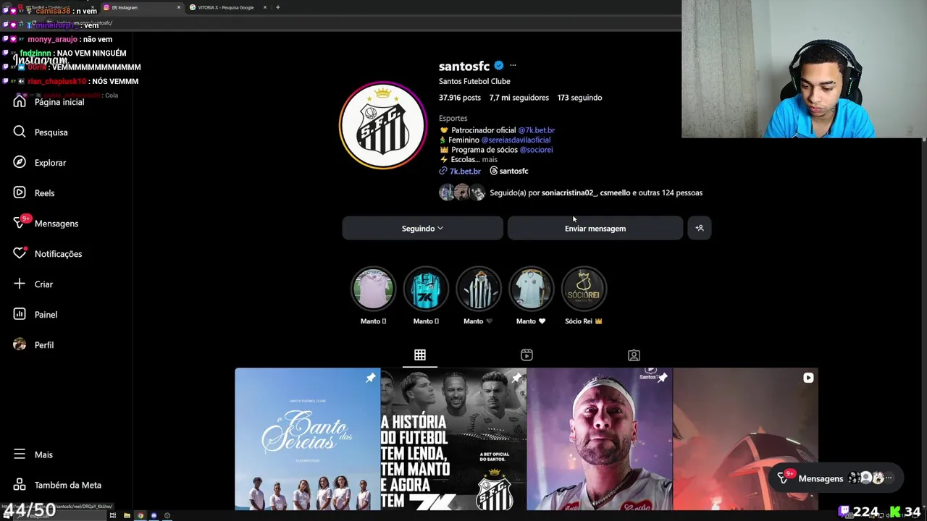The height and width of the screenshot is (521, 927).
Task: Open File Explorer from taskbar
Action: (127, 516)
